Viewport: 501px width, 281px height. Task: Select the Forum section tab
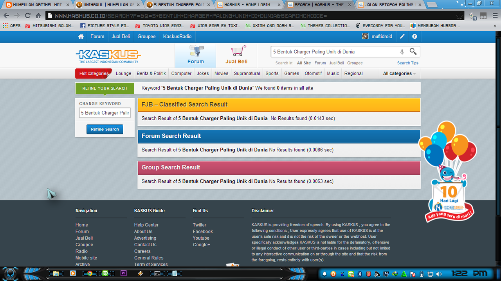coord(195,55)
